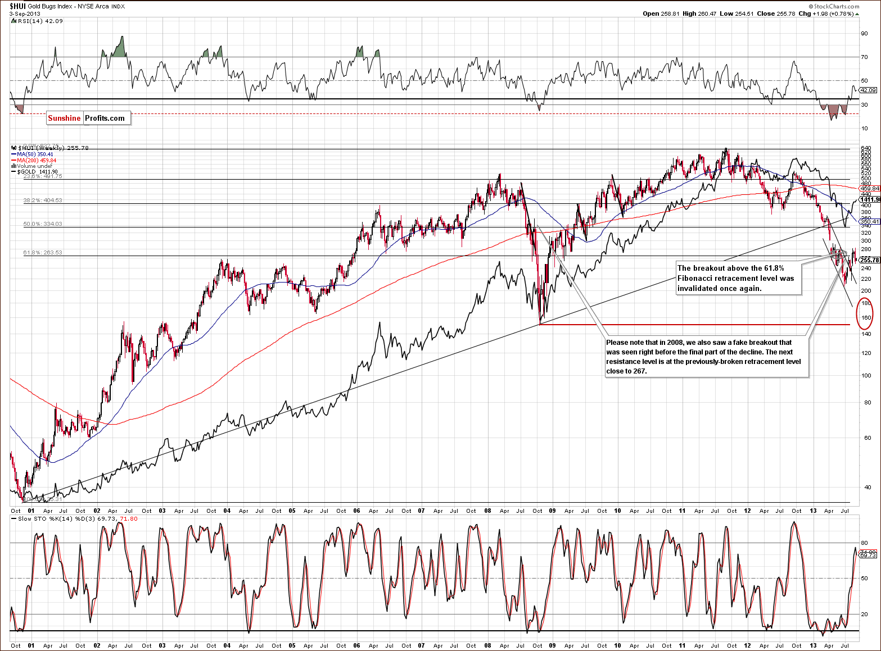Click the 90 level on RSI axis
The height and width of the screenshot is (651, 881).
pyautogui.click(x=865, y=33)
